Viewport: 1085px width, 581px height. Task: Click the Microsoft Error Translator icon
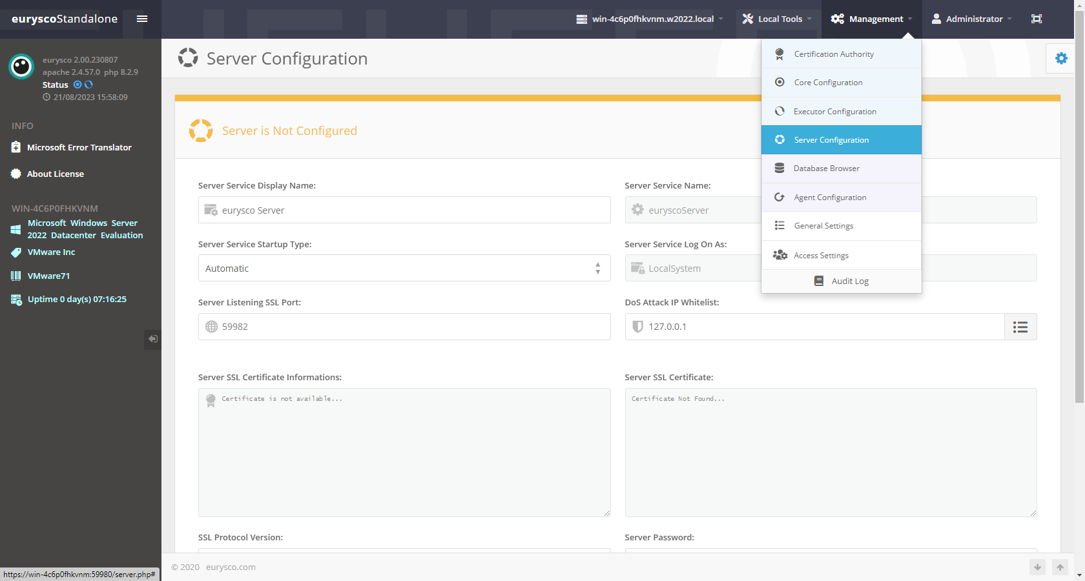(x=16, y=147)
